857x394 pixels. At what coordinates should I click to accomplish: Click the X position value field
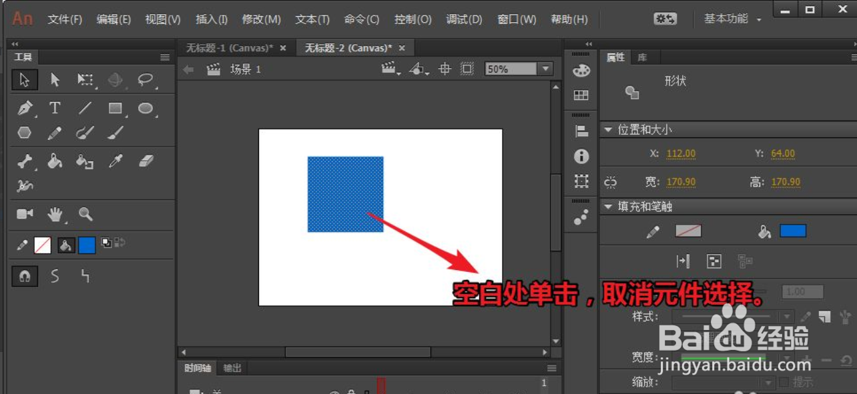point(681,153)
